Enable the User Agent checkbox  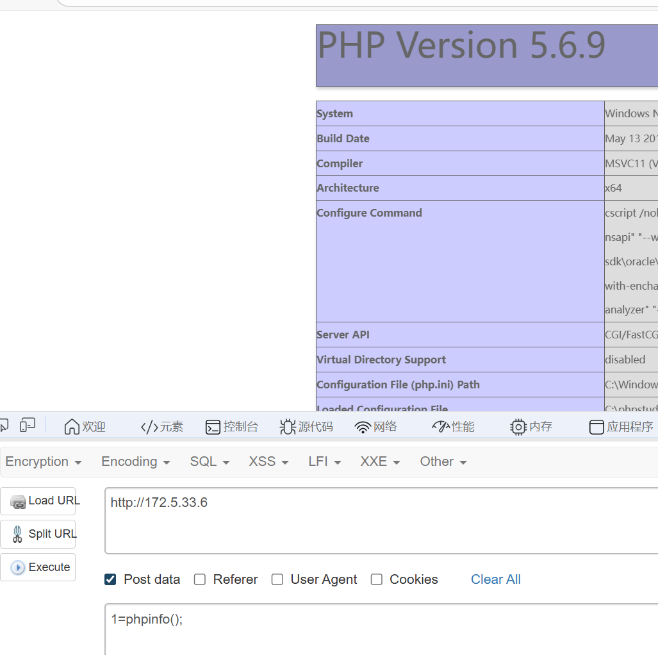(277, 579)
